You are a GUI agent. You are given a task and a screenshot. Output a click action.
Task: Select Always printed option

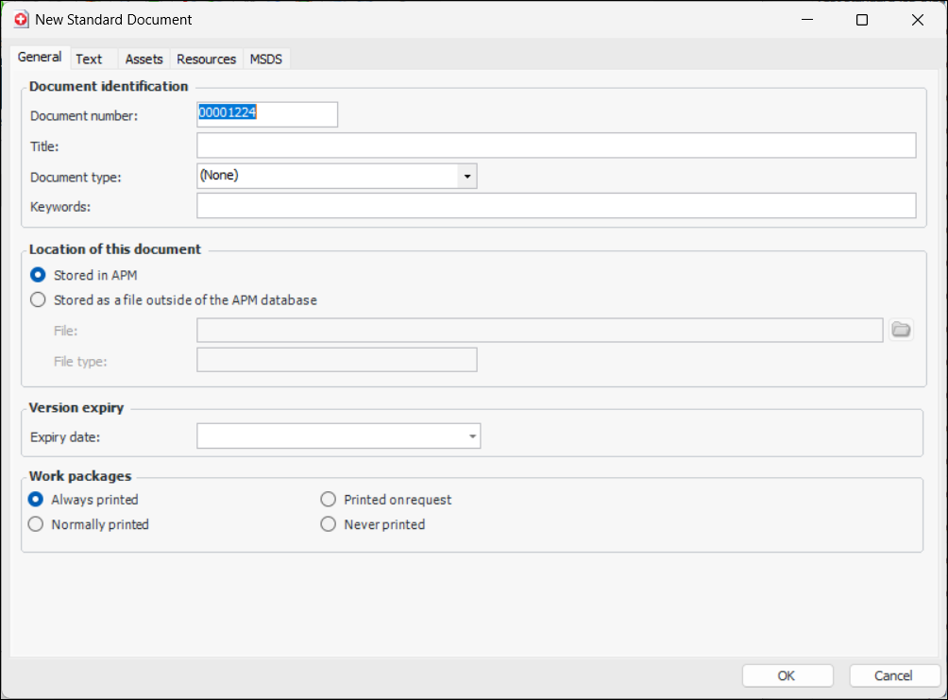[x=36, y=499]
